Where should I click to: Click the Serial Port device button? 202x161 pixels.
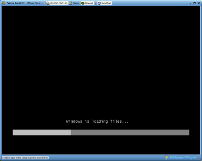(x=104, y=3)
